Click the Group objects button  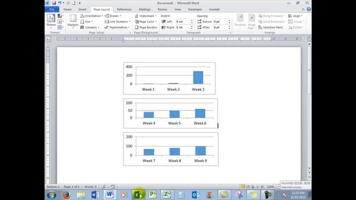click(x=296, y=22)
